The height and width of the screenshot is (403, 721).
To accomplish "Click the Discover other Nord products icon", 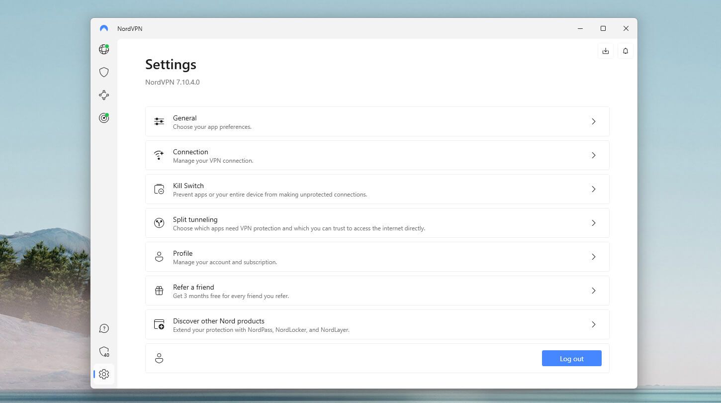I will 159,324.
